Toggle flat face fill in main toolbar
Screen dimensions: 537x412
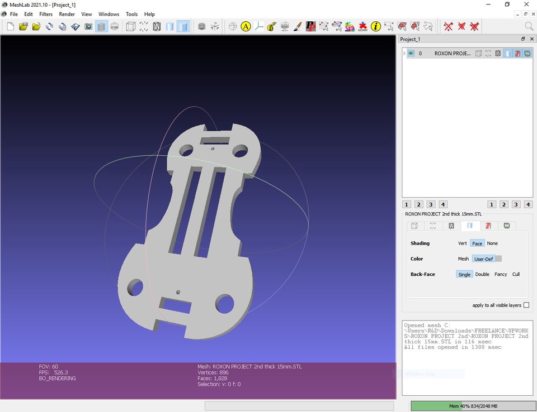click(x=183, y=26)
